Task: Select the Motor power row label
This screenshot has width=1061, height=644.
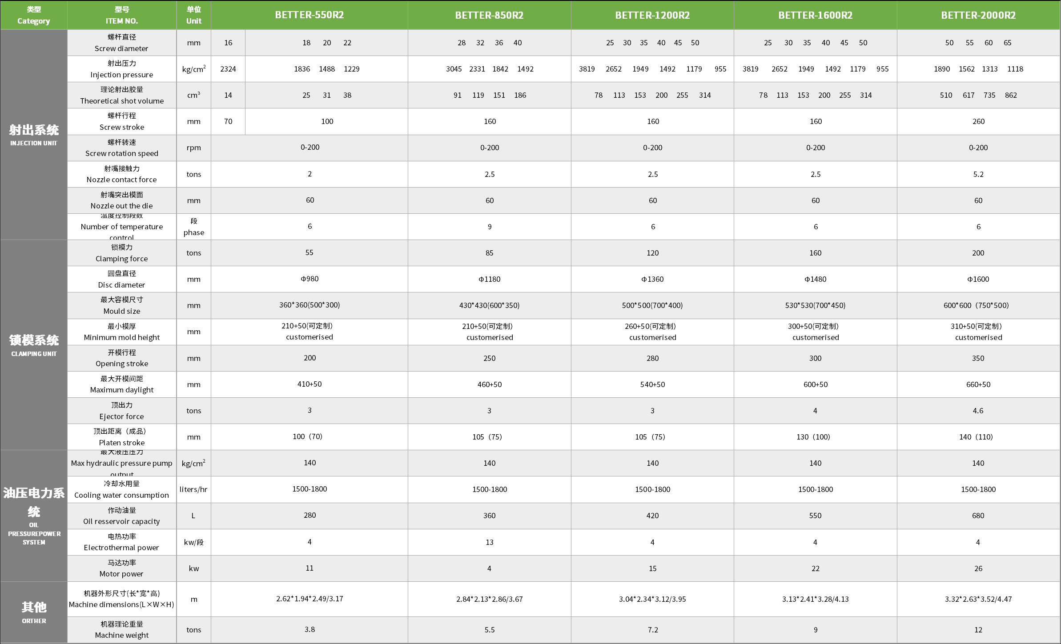Action: [122, 568]
